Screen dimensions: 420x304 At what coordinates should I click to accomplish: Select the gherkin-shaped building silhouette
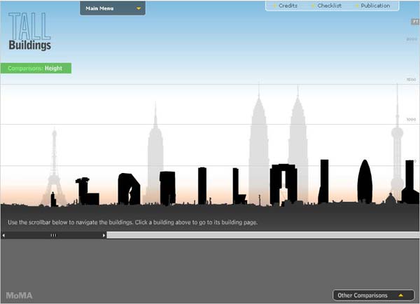(x=365, y=181)
